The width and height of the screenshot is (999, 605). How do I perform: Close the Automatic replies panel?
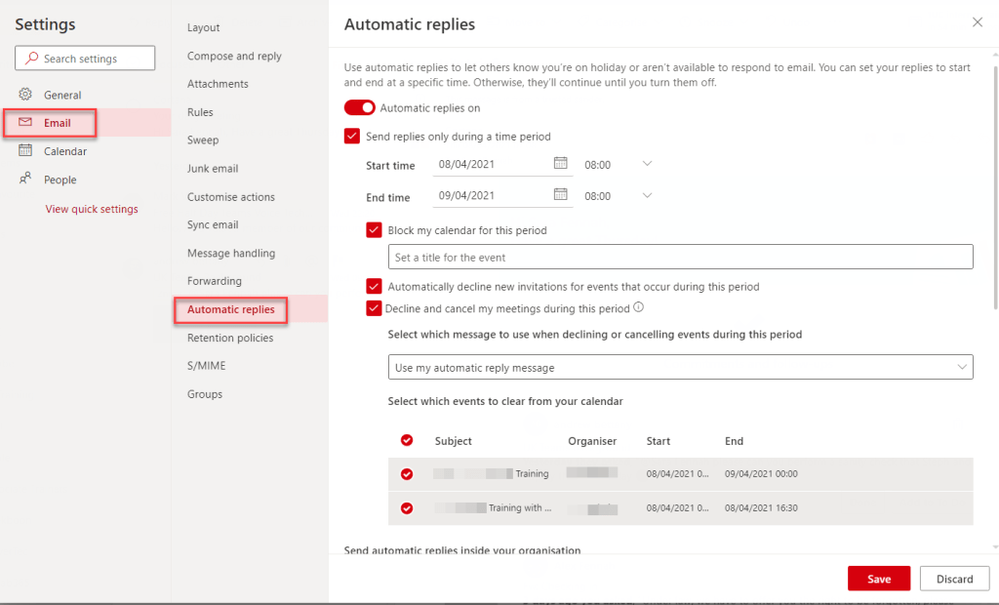(x=978, y=21)
